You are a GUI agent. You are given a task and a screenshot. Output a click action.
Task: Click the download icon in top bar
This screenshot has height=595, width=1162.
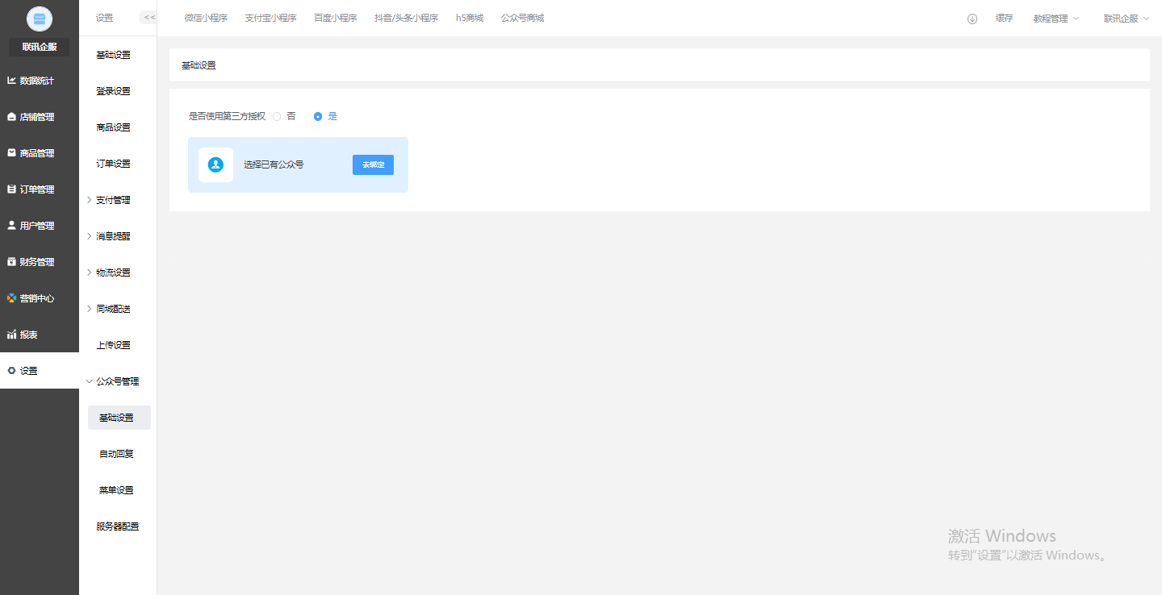(x=972, y=19)
